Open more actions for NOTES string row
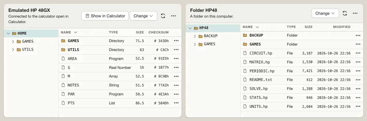This screenshot has width=367, height=121. [176, 85]
